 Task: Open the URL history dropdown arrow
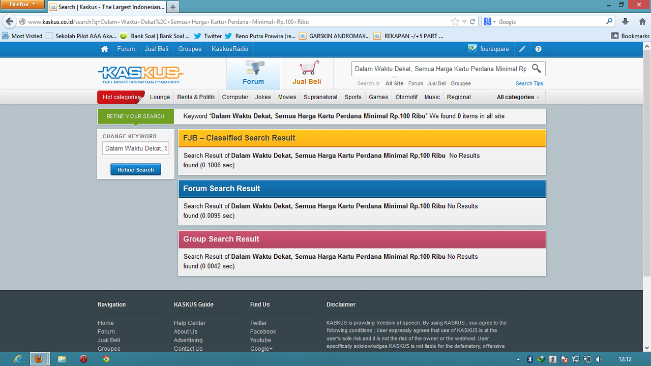pyautogui.click(x=464, y=22)
